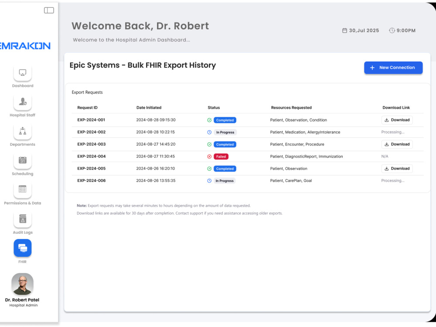Open the Permissions & Data icon
Screen dimensions: 436x327
coord(23,190)
